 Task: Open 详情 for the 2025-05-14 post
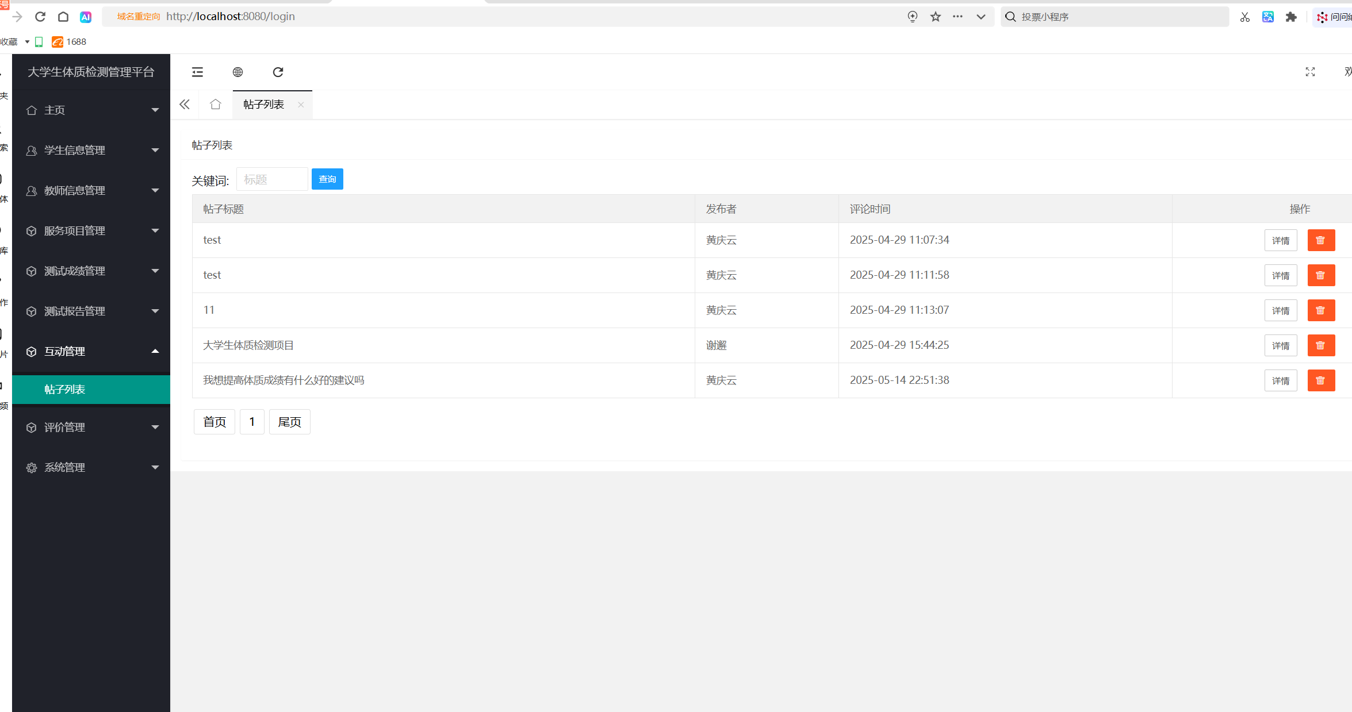1281,380
